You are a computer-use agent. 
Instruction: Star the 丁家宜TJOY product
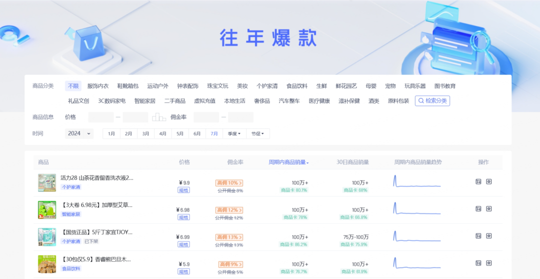[x=488, y=236]
